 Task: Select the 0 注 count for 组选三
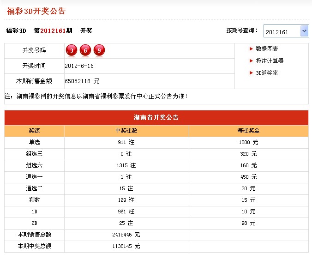point(126,154)
